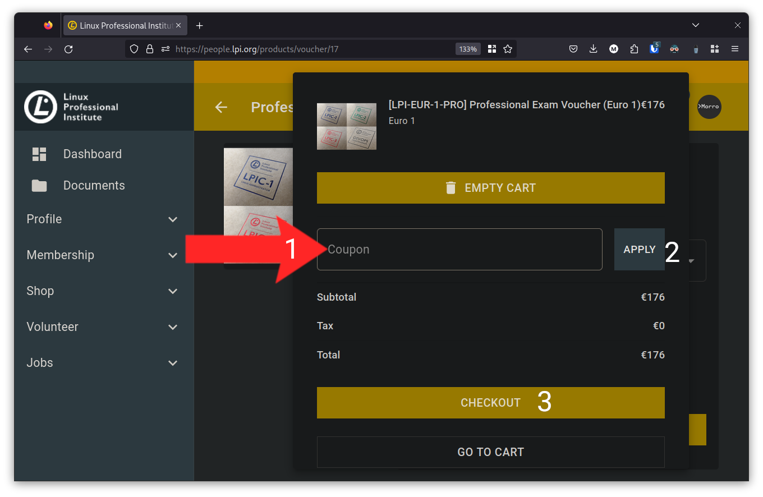
Task: Empty the shopping cart
Action: 491,188
